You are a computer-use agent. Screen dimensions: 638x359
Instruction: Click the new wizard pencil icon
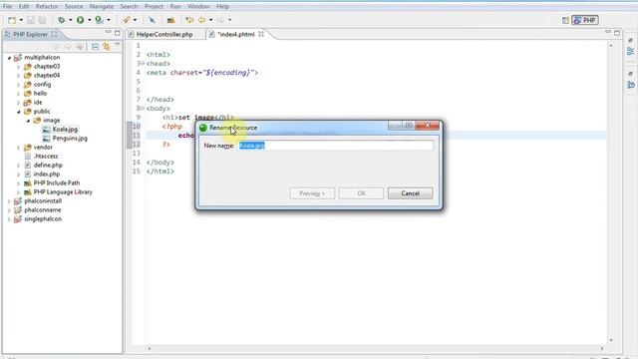(x=127, y=20)
